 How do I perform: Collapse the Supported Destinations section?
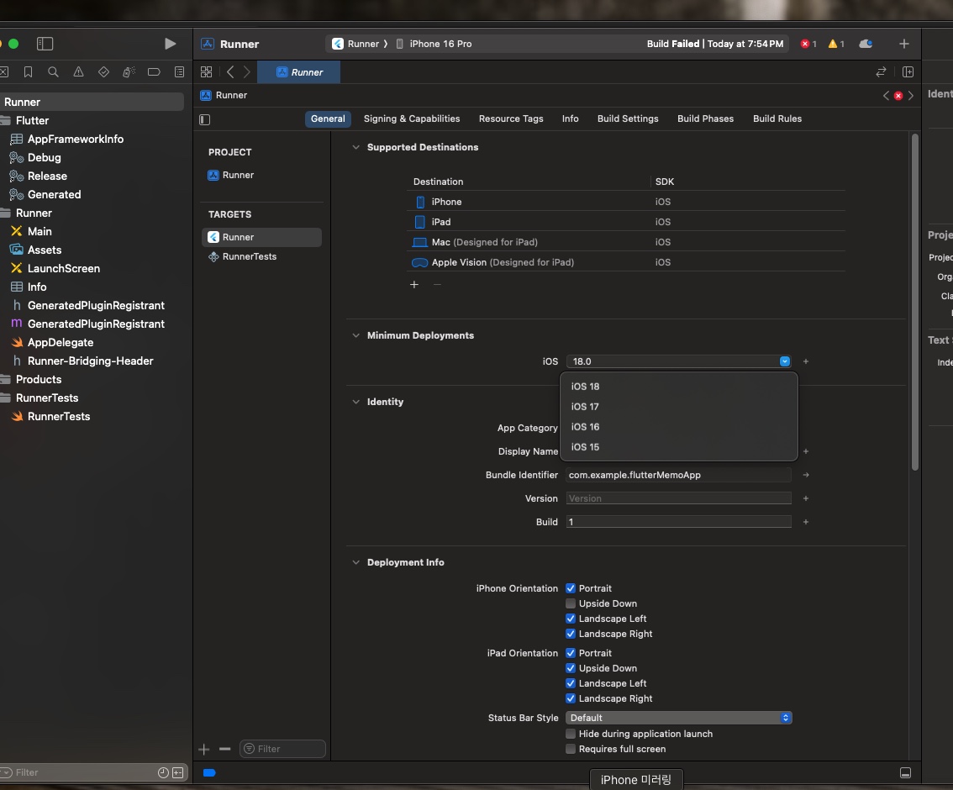point(356,147)
